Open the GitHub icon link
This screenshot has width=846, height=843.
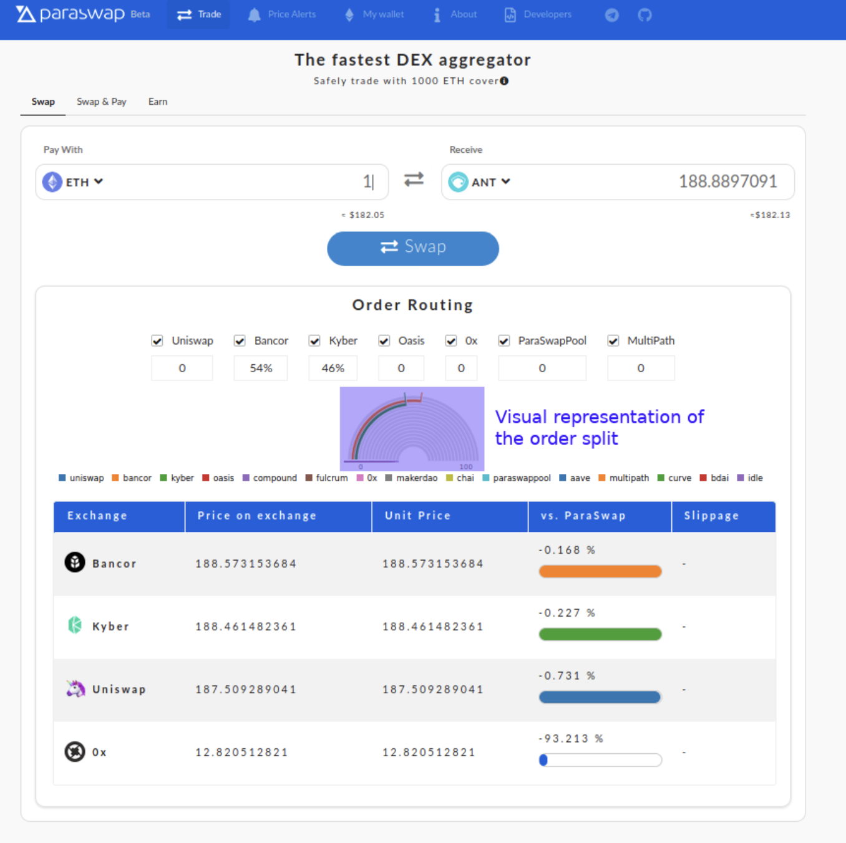(x=644, y=15)
